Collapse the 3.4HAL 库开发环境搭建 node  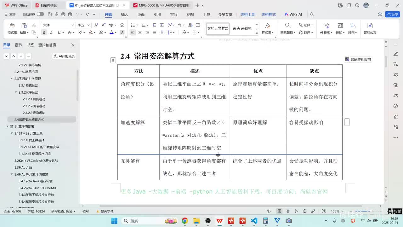[x=12, y=174]
